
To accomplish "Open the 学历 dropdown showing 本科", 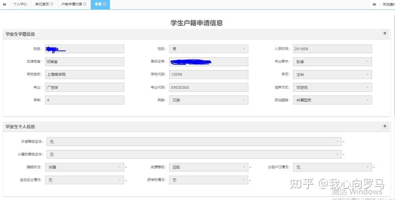I will (332, 75).
